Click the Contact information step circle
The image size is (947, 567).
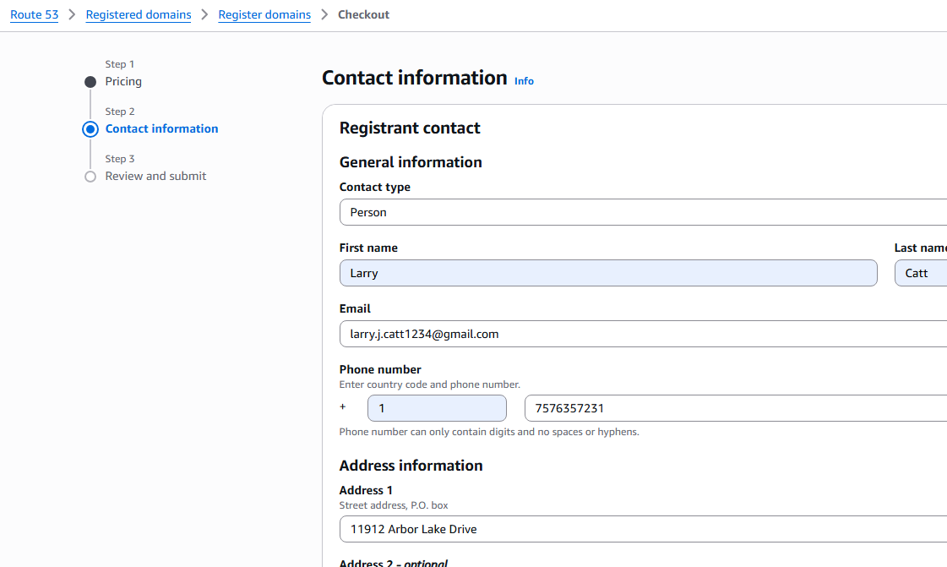[90, 129]
